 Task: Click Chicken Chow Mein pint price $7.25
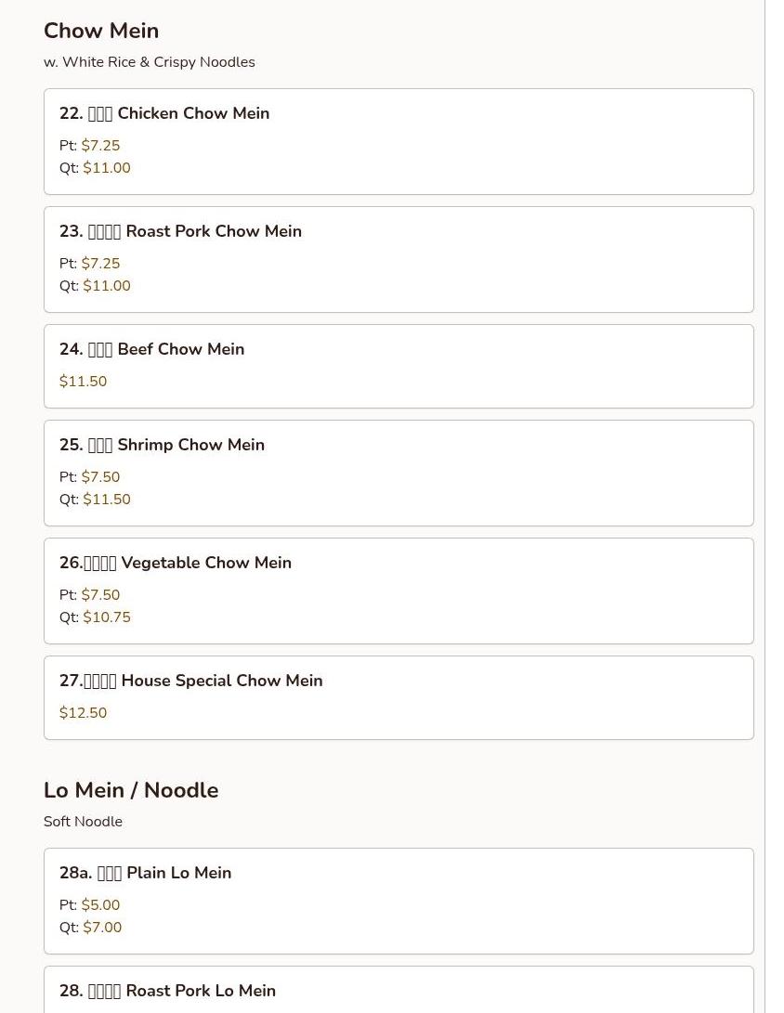pyautogui.click(x=100, y=146)
